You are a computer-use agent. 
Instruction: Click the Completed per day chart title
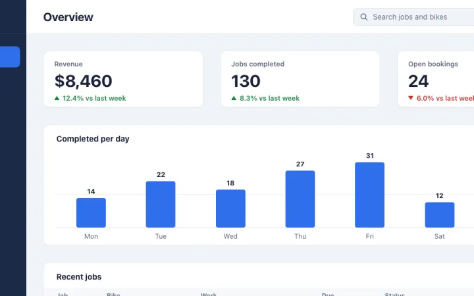click(x=93, y=139)
